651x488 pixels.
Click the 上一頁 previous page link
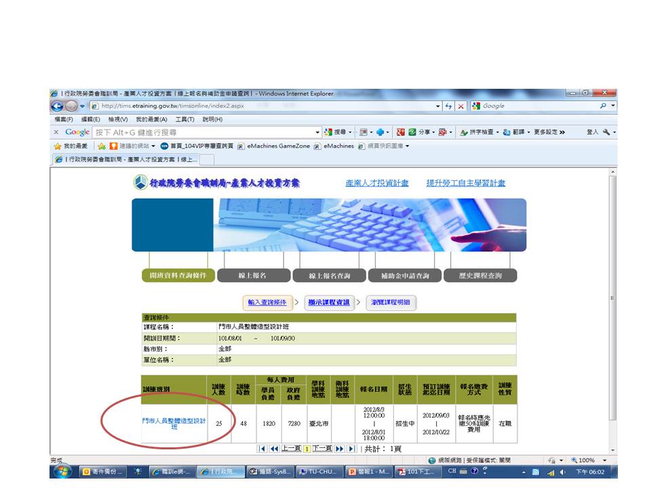tap(292, 449)
